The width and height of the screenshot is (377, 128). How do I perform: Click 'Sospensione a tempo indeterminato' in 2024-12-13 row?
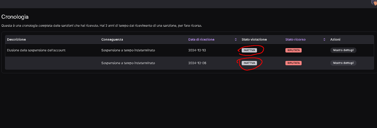[128, 50]
